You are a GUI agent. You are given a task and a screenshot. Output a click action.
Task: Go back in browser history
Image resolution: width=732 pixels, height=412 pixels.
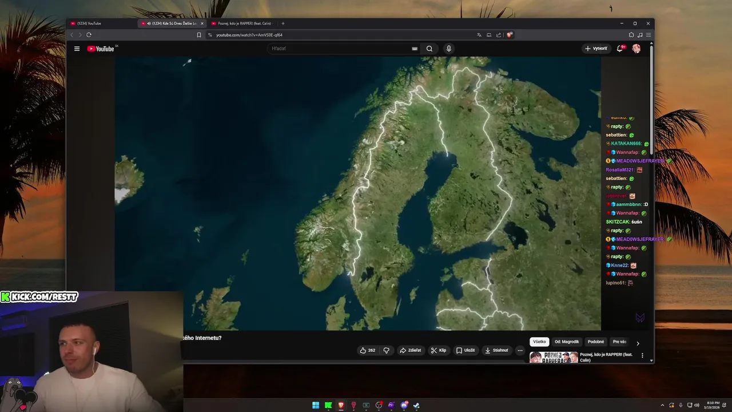[x=72, y=35]
